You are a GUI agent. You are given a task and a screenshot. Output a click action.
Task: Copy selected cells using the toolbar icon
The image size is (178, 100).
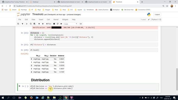31,24
